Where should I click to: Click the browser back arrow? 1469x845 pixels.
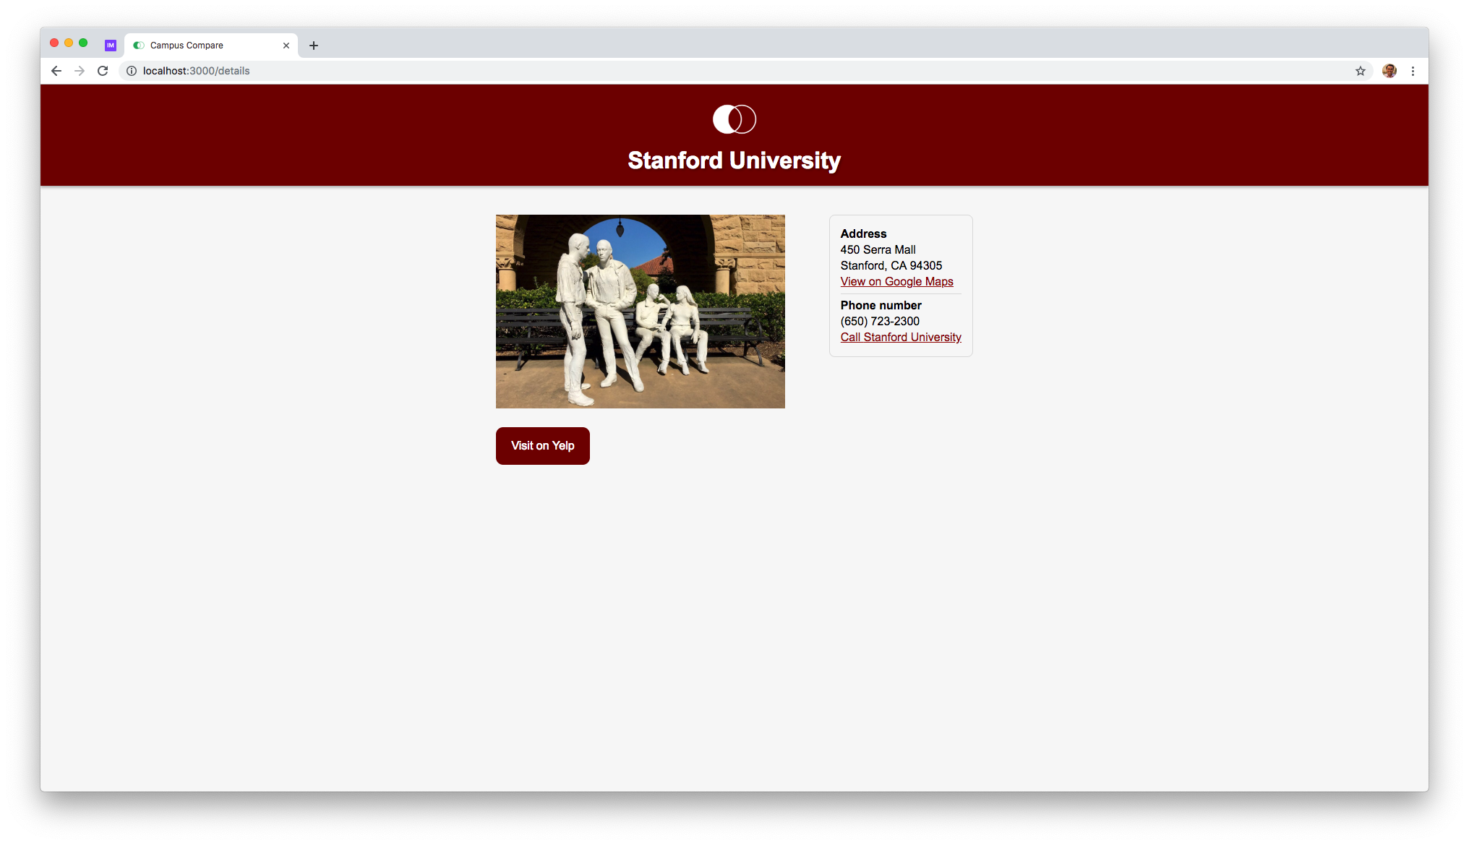56,71
